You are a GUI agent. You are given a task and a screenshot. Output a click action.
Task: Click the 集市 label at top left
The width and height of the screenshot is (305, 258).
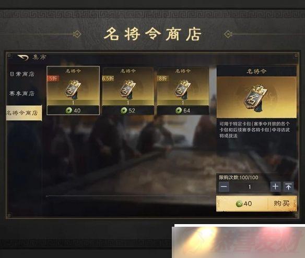39,57
